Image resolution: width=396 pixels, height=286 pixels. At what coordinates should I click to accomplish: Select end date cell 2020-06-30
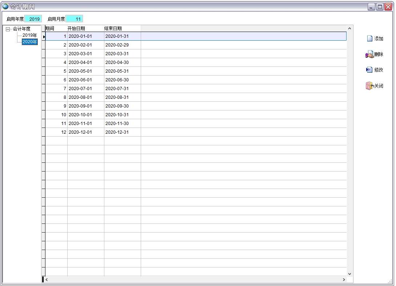pyautogui.click(x=117, y=80)
